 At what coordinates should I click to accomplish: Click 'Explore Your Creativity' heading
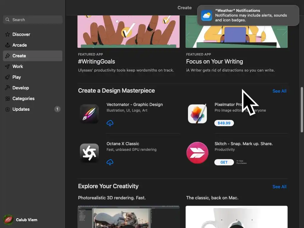pyautogui.click(x=108, y=186)
